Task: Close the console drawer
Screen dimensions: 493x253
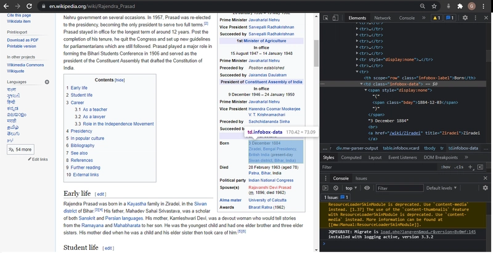Action: click(x=486, y=178)
